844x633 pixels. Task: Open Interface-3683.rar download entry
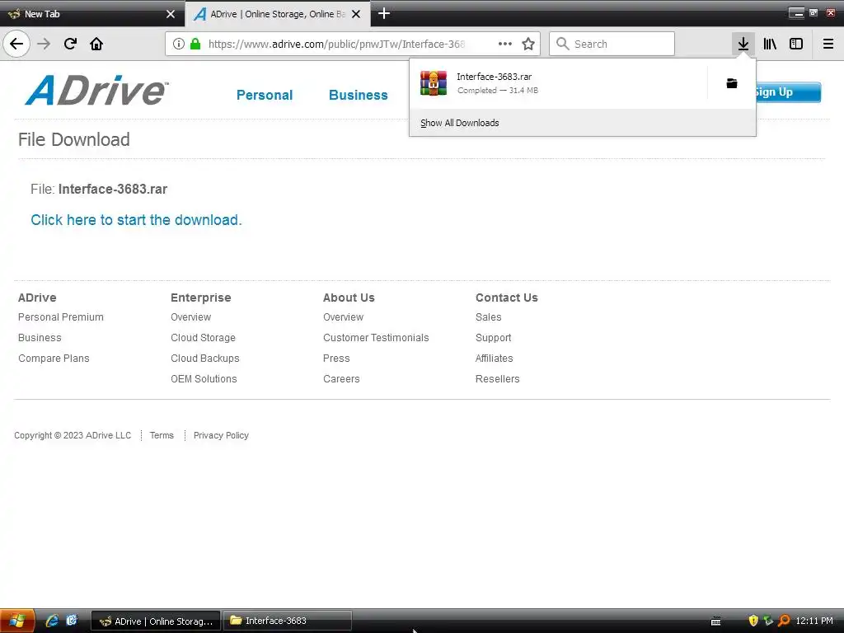[x=558, y=83]
